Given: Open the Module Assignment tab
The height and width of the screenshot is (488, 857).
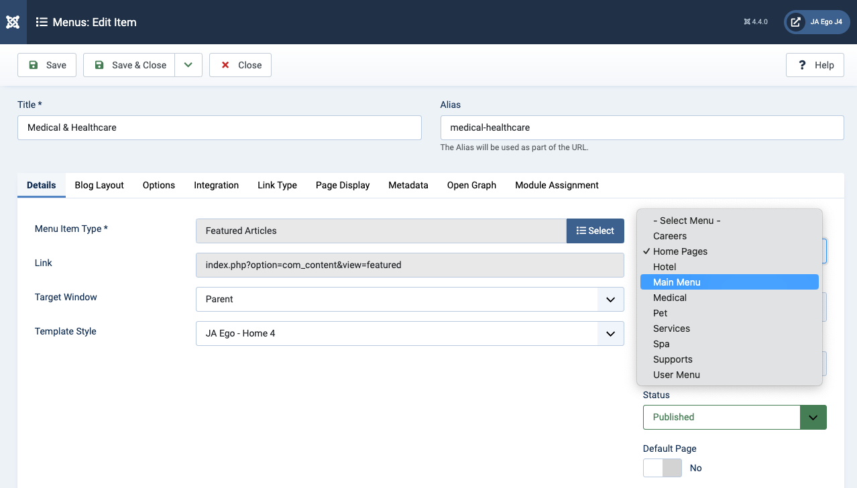Looking at the screenshot, I should (557, 185).
